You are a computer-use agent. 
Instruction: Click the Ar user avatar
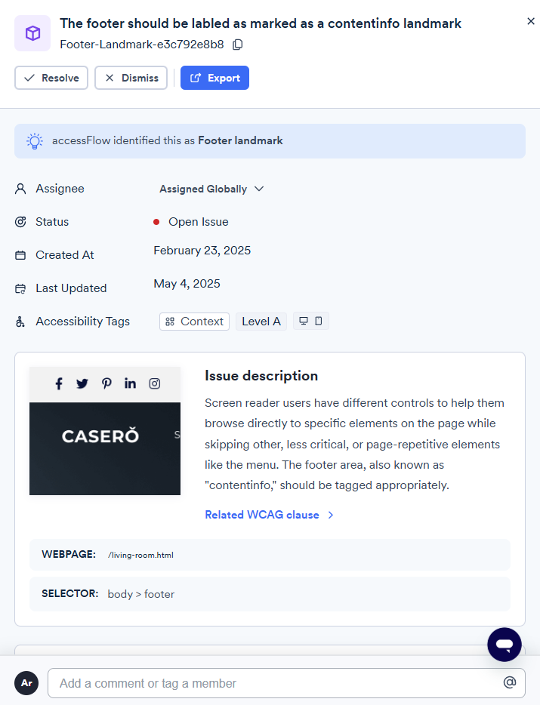pyautogui.click(x=26, y=683)
